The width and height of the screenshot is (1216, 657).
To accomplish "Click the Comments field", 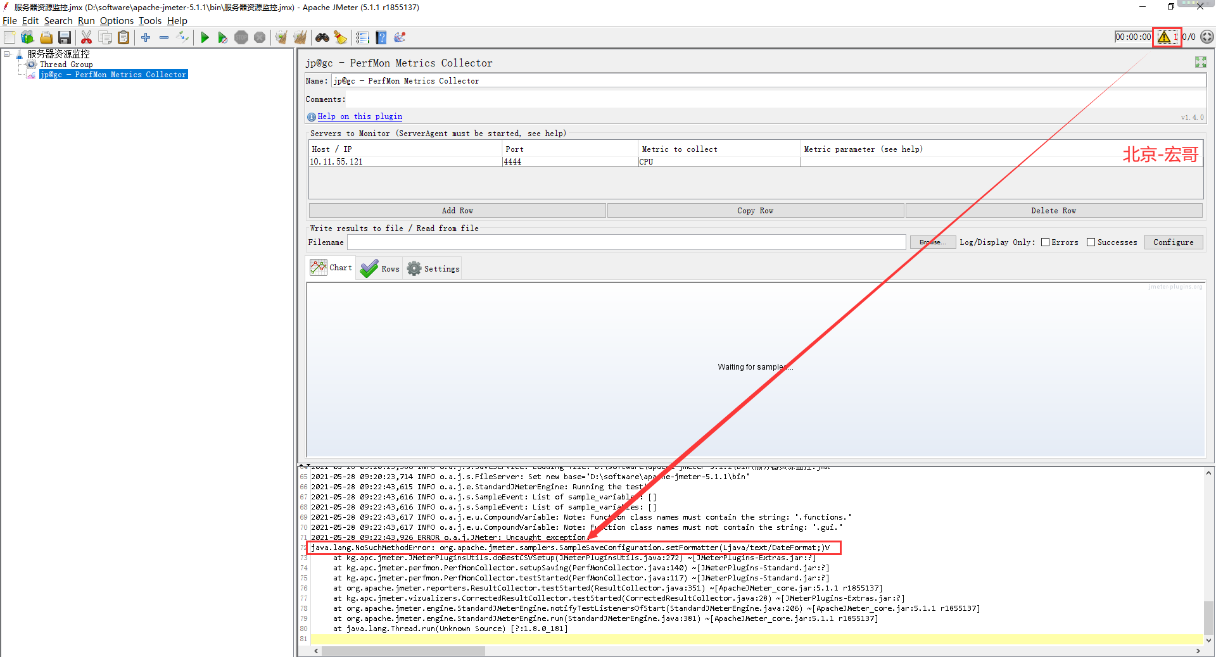I will tap(776, 99).
